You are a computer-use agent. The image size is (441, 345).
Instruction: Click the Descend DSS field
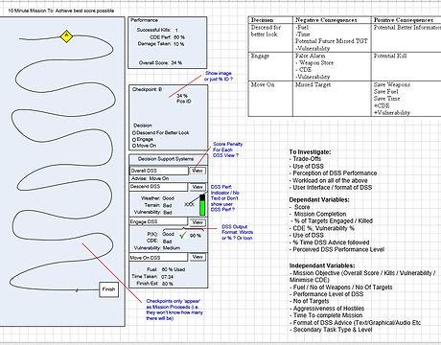click(159, 187)
